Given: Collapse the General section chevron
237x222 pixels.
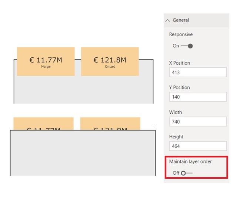Looking at the screenshot, I should (168, 20).
